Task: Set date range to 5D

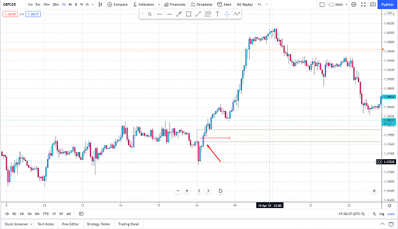Action: [x=14, y=214]
